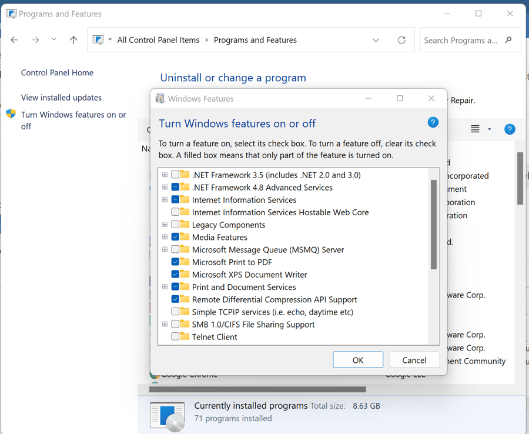Refresh the Programs and Features view
The image size is (529, 434).
pyautogui.click(x=401, y=40)
